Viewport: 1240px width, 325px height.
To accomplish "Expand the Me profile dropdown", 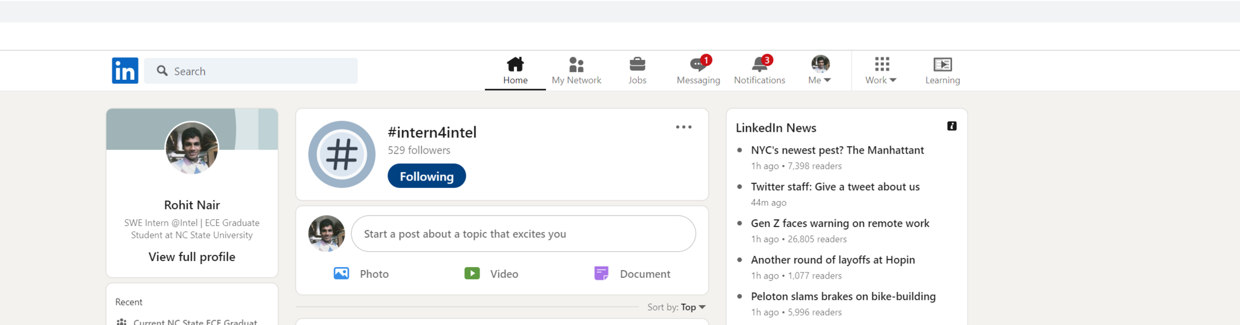I will coord(820,71).
